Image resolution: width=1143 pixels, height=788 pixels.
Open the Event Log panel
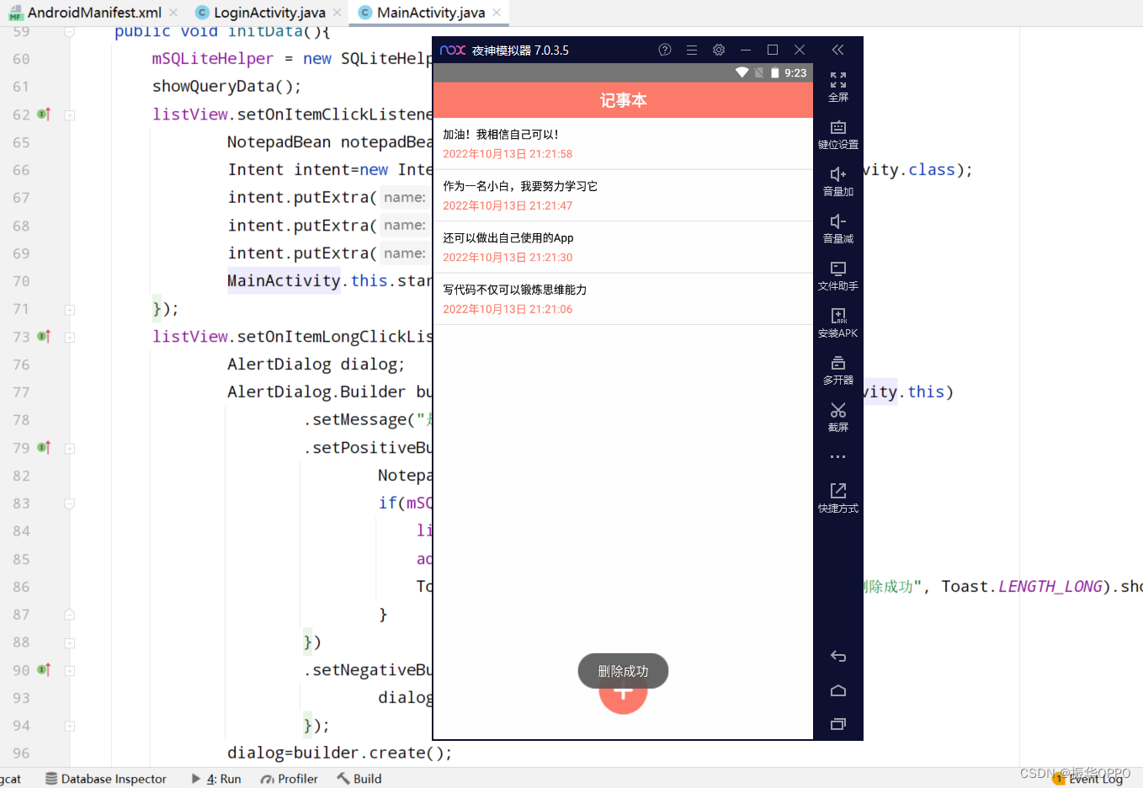click(x=1088, y=779)
